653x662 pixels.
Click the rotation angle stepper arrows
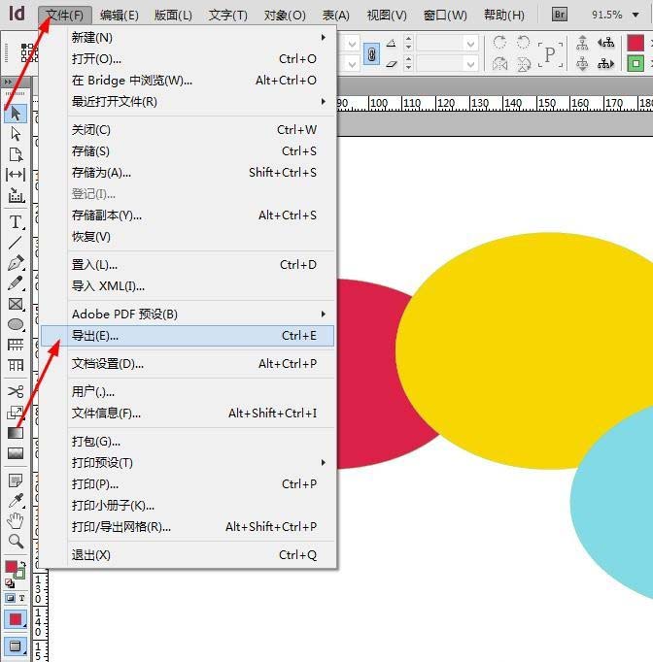(408, 42)
